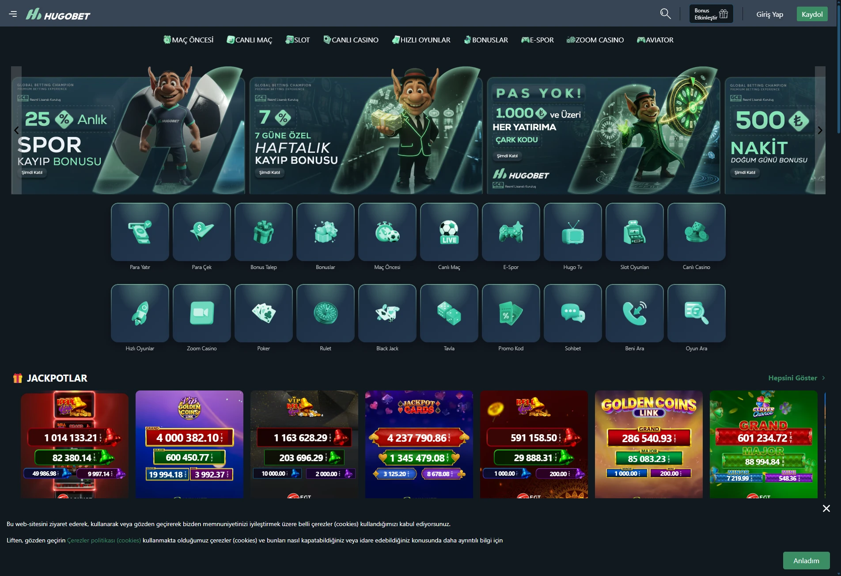The height and width of the screenshot is (576, 841).
Task: Click Şimdi Katıl on Doğum Günü Bonusu banner
Action: [745, 173]
